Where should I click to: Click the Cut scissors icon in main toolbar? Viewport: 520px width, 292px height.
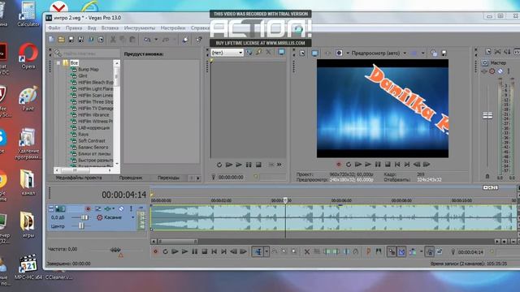(113, 40)
